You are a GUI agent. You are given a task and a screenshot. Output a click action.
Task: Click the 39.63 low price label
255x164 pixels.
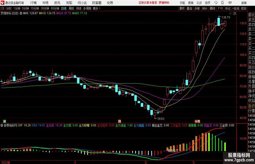(x=161, y=119)
